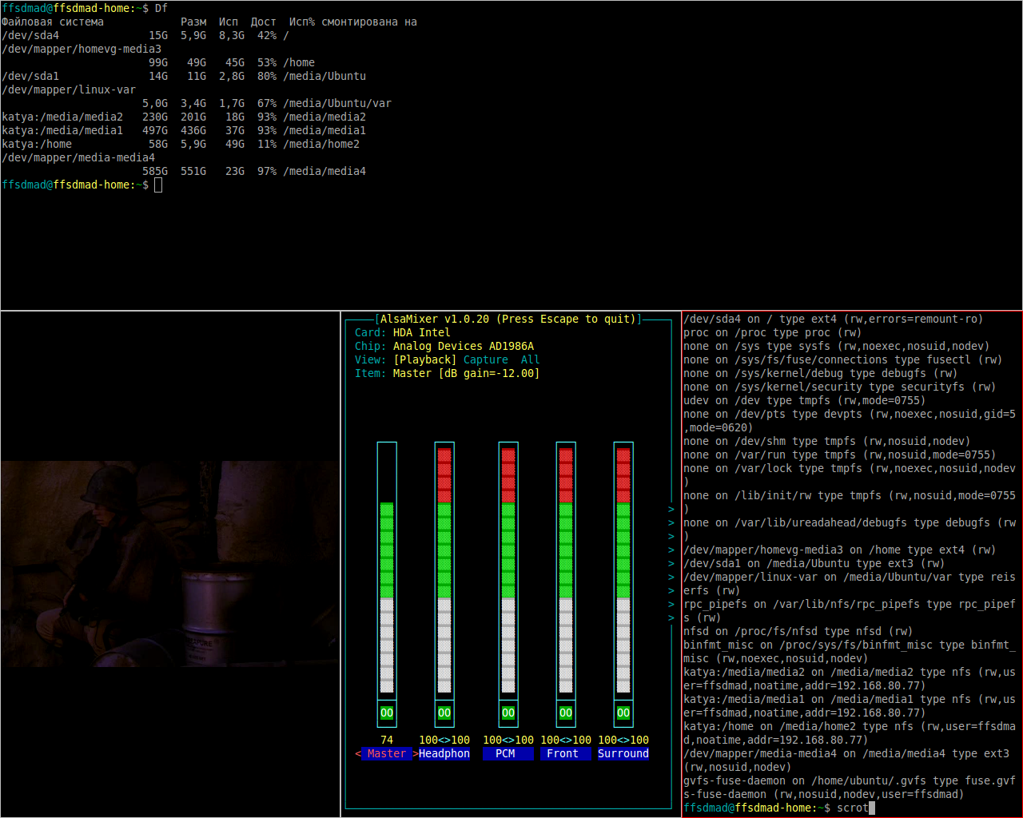Toggle mute on the Surround channel
1023x818 pixels.
(x=623, y=713)
